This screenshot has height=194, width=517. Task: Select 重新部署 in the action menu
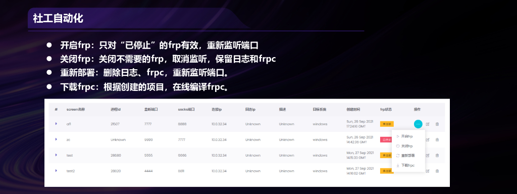click(408, 156)
